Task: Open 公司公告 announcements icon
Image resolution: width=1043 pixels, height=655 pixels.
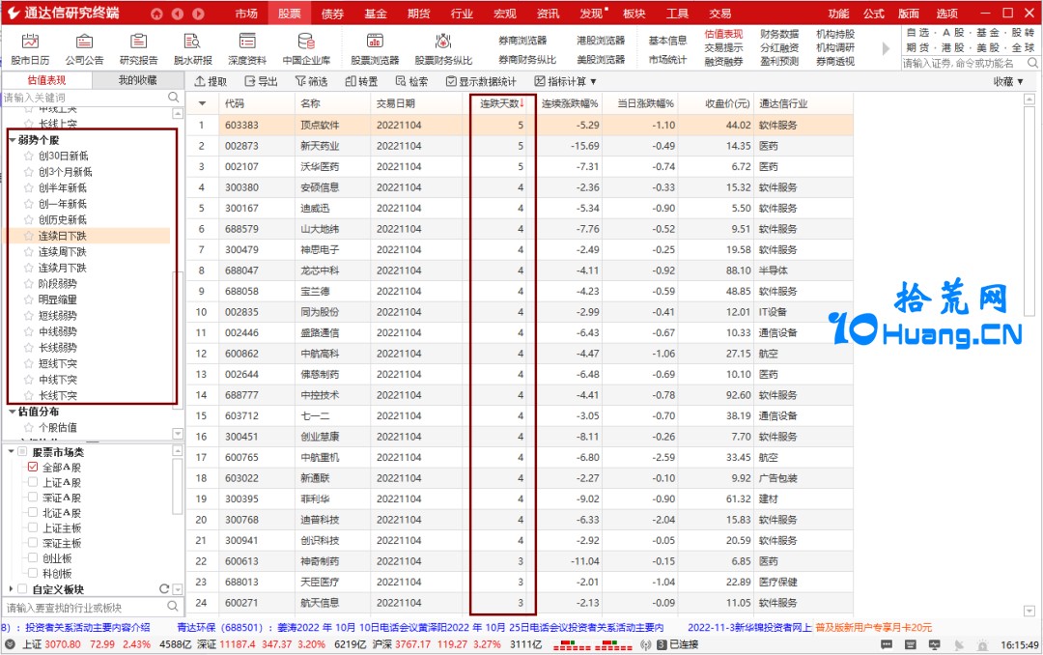Action: (x=84, y=42)
